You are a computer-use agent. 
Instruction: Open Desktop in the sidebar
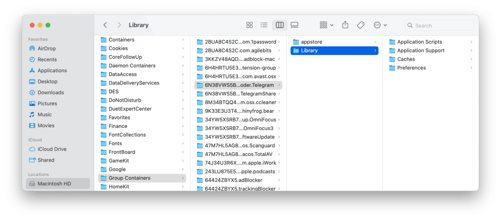(x=58, y=82)
